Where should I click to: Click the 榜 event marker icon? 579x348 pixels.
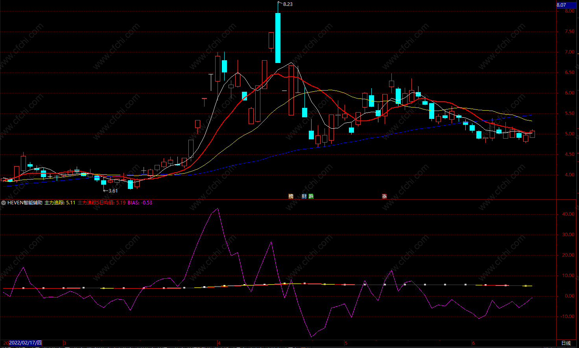[x=291, y=196]
